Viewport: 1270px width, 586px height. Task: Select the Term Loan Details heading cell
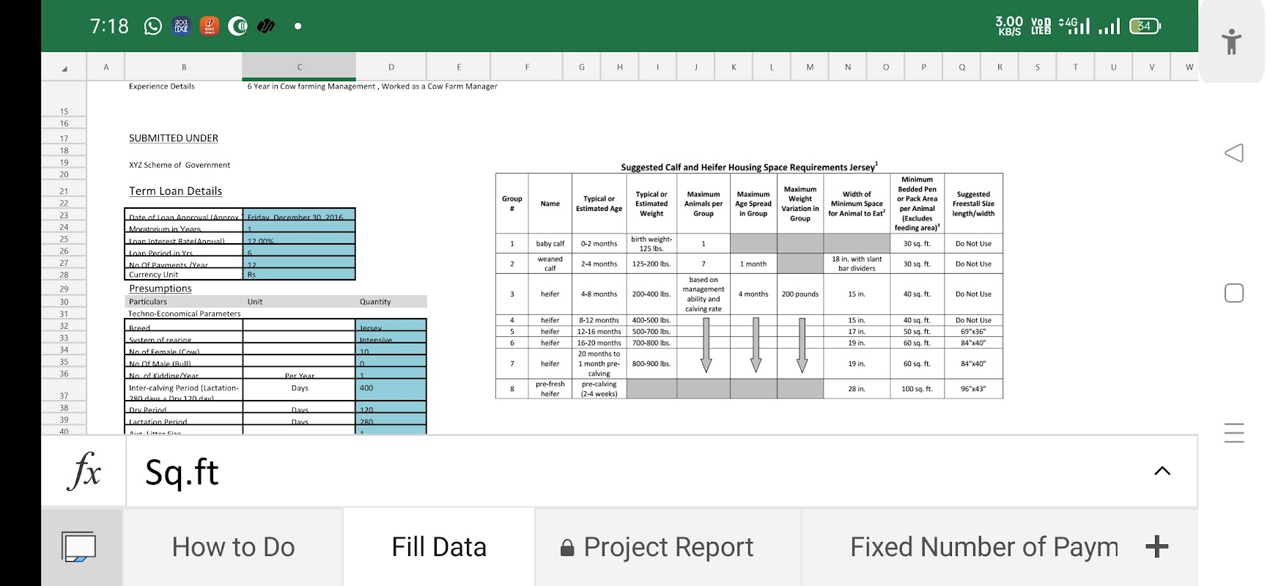pos(176,191)
